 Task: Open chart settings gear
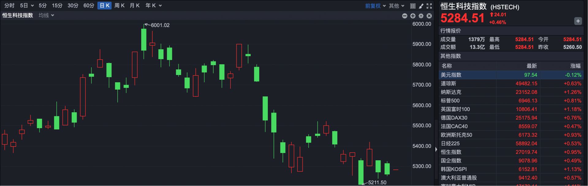(421, 16)
